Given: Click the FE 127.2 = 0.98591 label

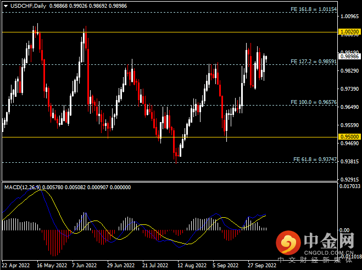Looking at the screenshot, I should [x=314, y=62].
